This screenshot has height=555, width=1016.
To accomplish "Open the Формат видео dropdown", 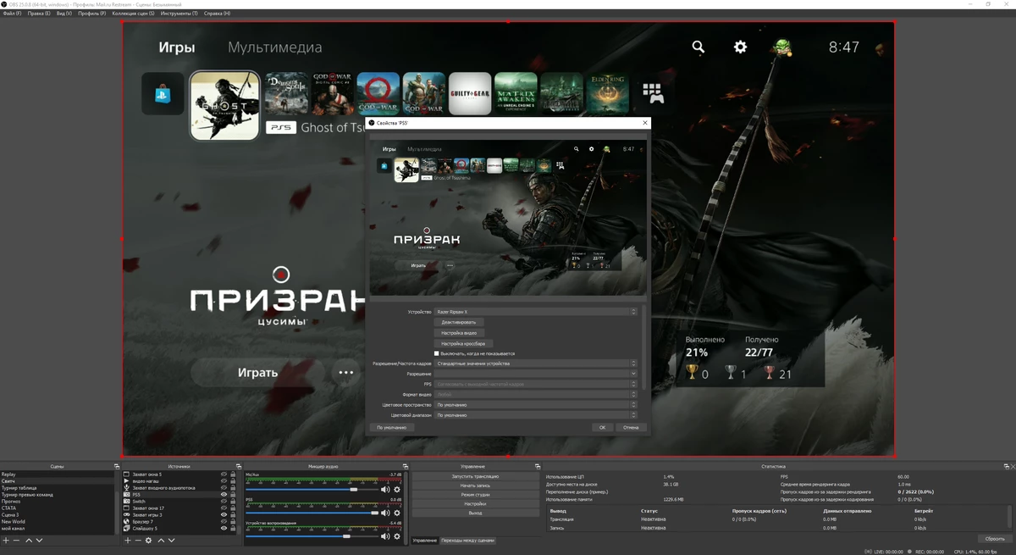I will pyautogui.click(x=536, y=395).
